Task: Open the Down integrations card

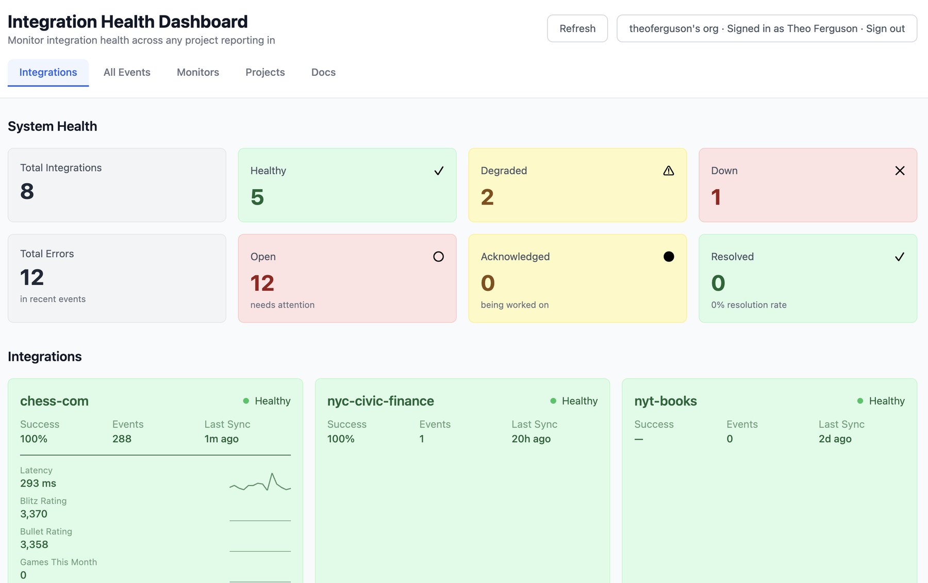Action: pos(808,185)
